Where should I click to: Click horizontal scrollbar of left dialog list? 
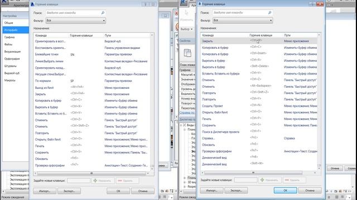click(91, 173)
